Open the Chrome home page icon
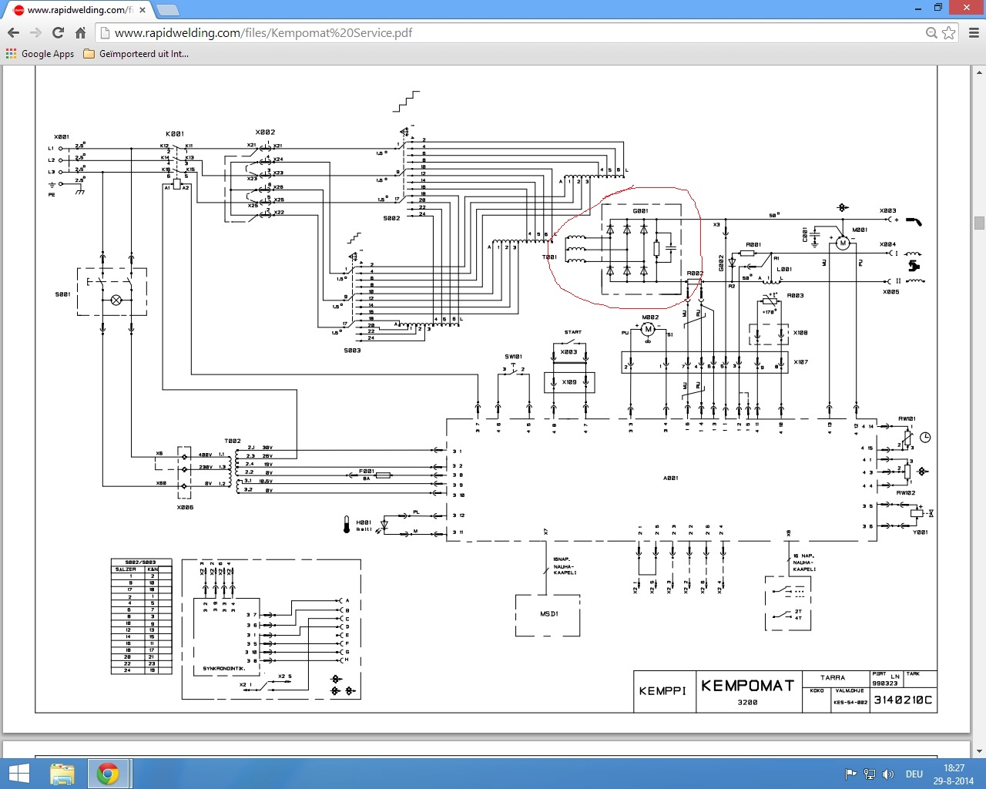 [80, 32]
